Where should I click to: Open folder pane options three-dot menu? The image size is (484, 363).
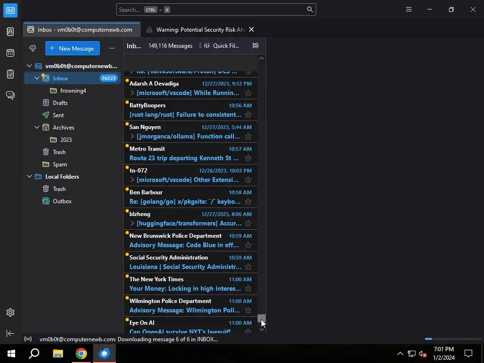coord(112,48)
